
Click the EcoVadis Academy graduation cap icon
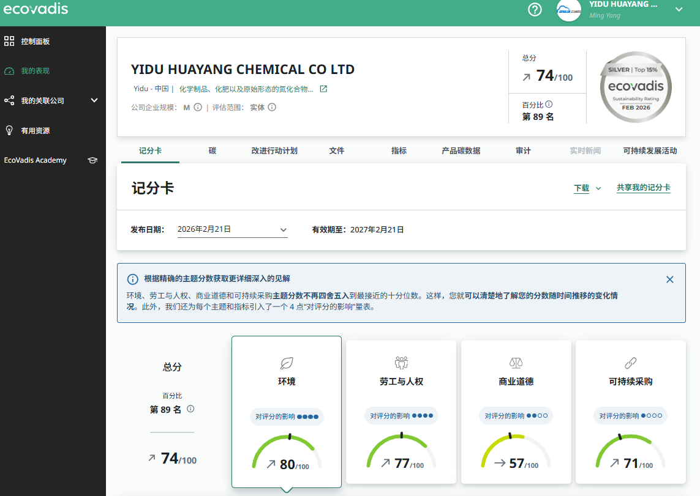[x=92, y=160]
